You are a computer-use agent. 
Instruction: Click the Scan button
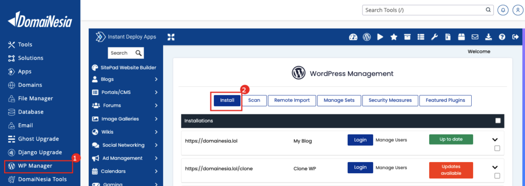(x=254, y=100)
